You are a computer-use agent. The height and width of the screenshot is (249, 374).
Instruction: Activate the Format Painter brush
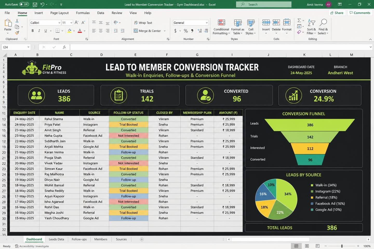click(x=17, y=33)
